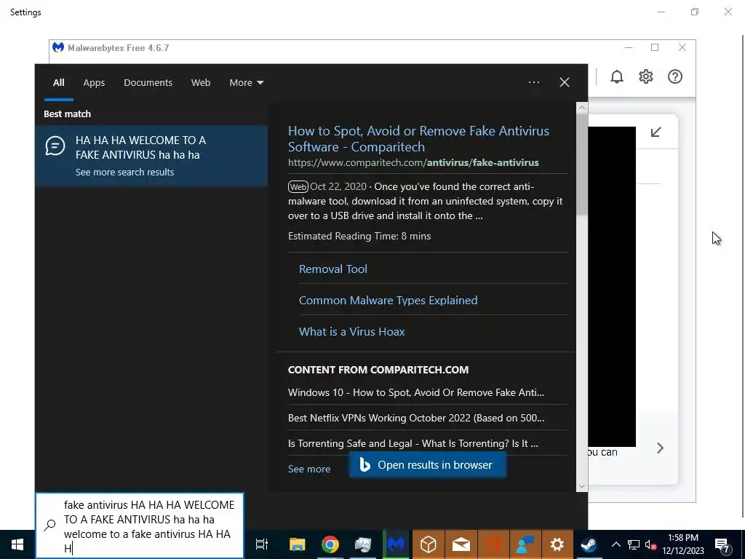Image resolution: width=745 pixels, height=559 pixels.
Task: Open the clock showing 1:58 PM
Action: pyautogui.click(x=683, y=544)
